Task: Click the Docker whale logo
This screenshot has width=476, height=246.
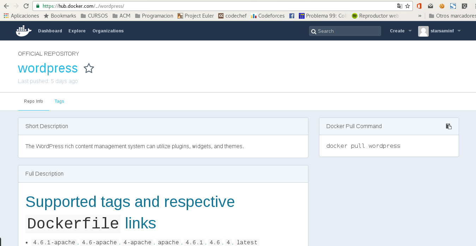Action: click(x=24, y=31)
